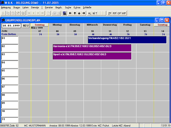Open the Suche menu
The image size is (171, 128).
coord(68,8)
